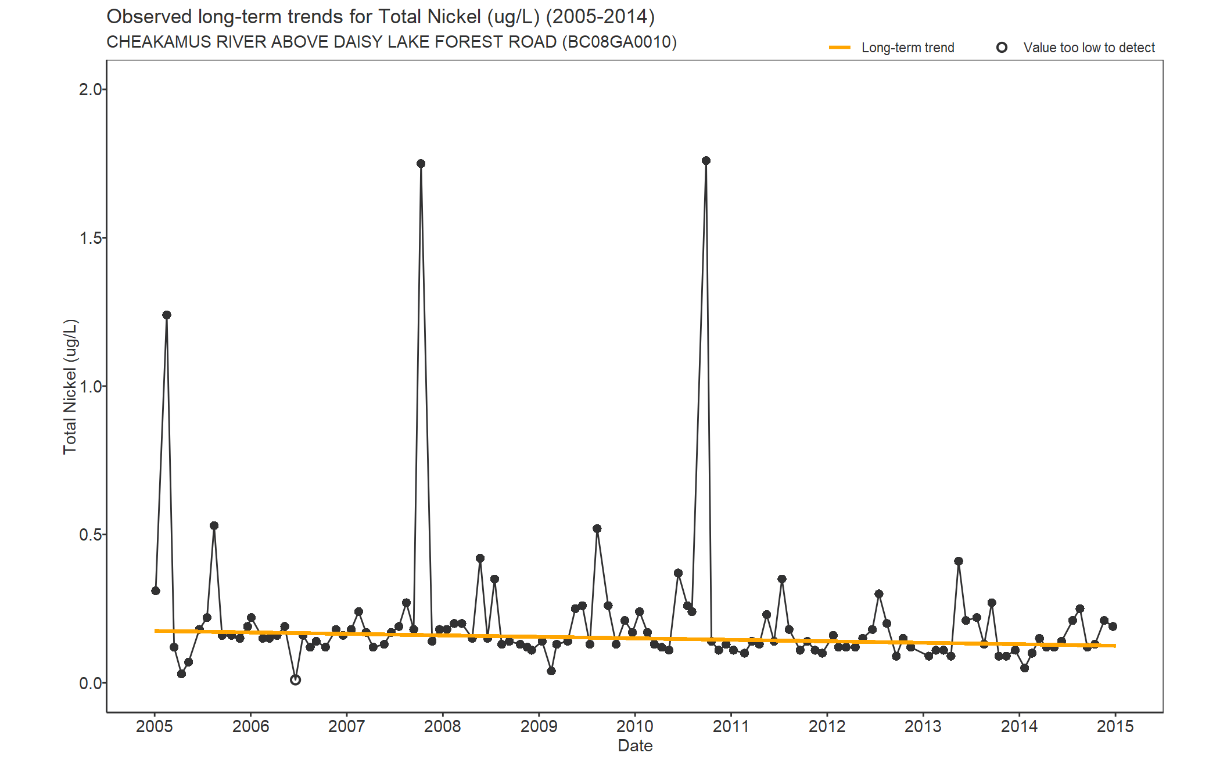Screen dimensions: 1227x760
Task: Click the hollow circle legend marker
Action: pyautogui.click(x=1002, y=48)
